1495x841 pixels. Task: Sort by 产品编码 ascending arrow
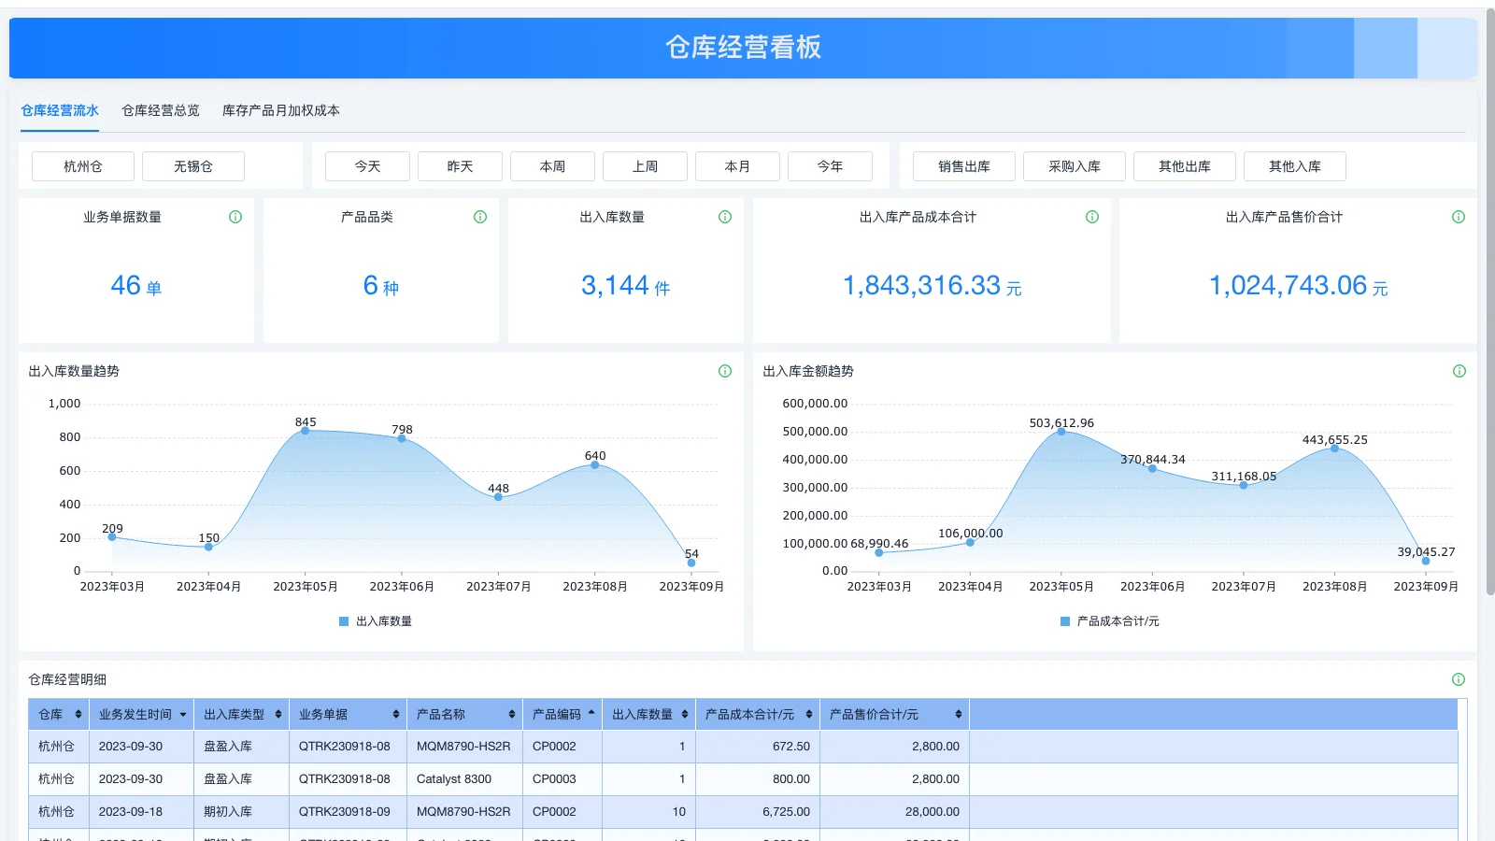(x=591, y=712)
